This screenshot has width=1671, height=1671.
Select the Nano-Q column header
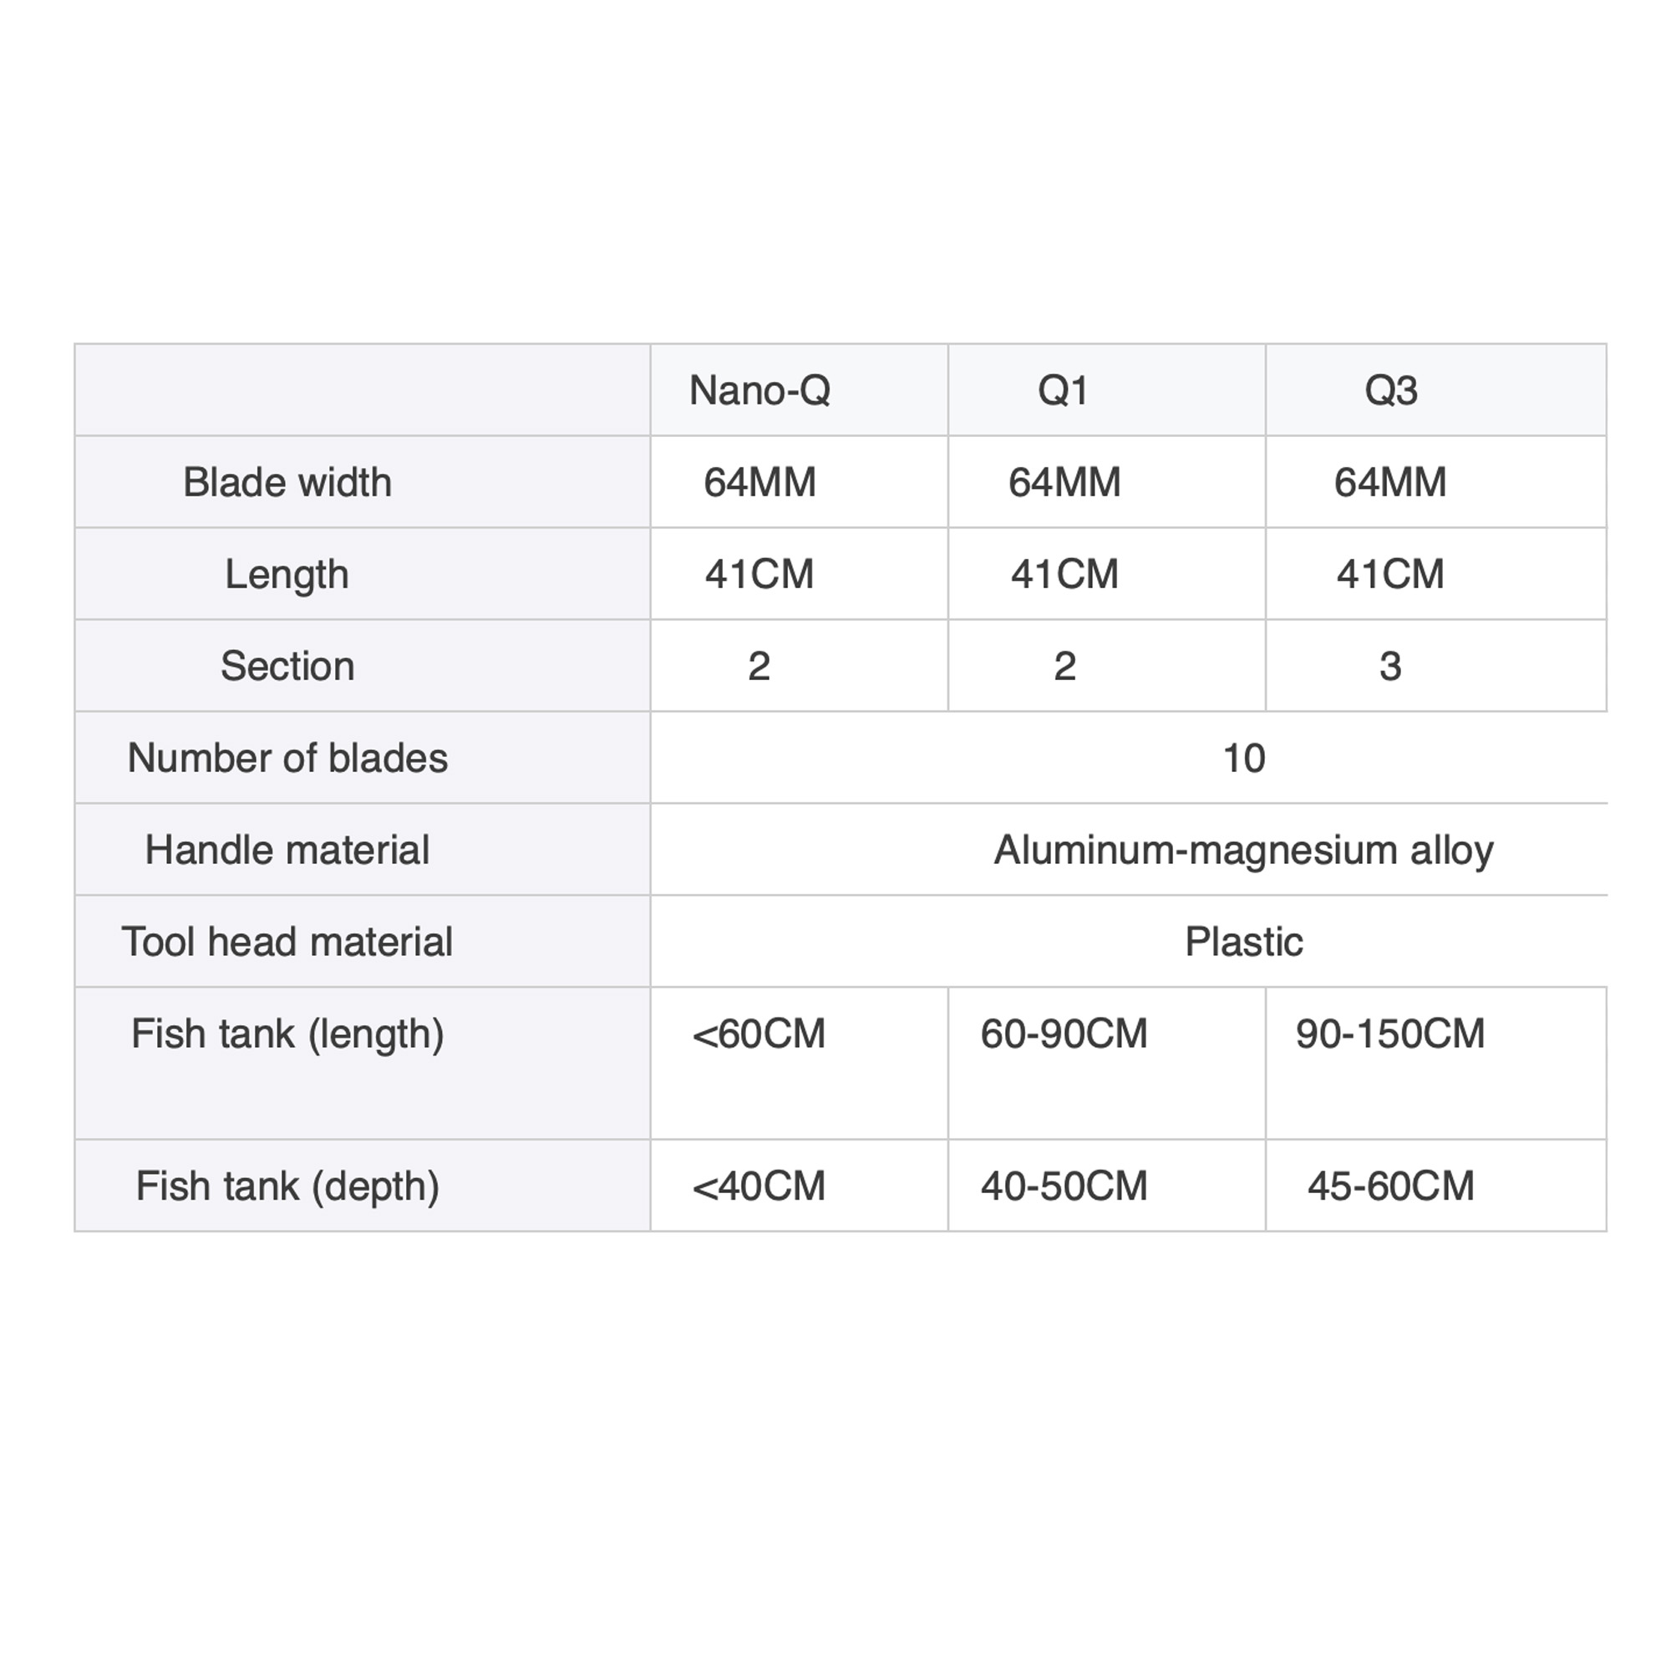759,390
